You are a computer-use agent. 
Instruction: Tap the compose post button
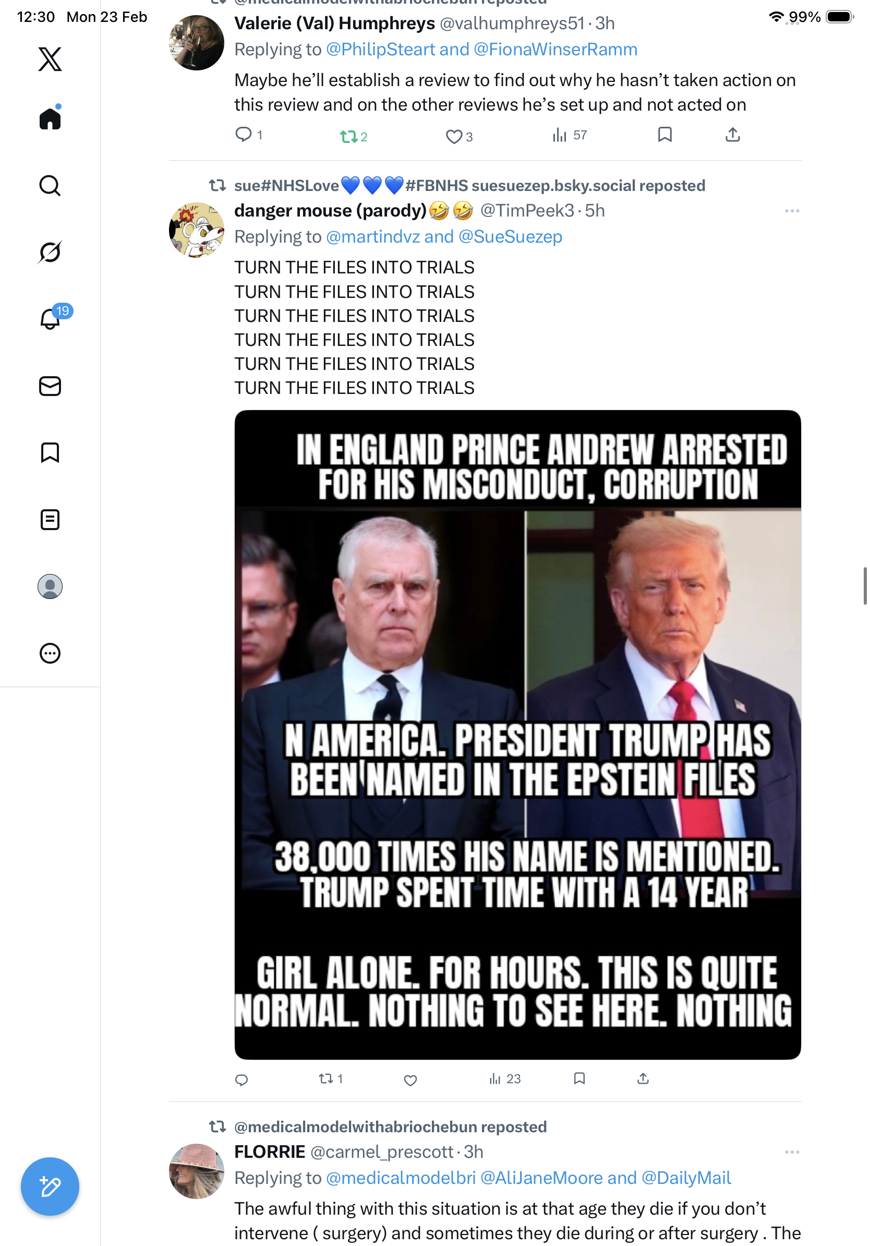50,1187
